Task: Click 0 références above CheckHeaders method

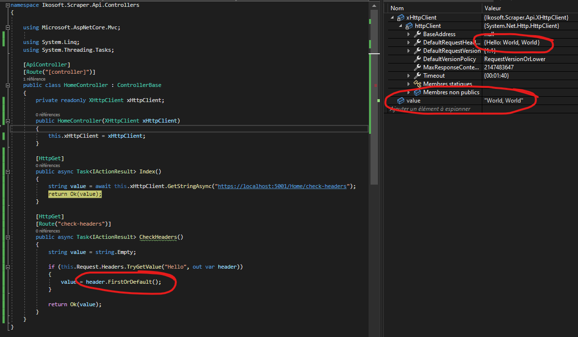Action: click(x=47, y=231)
